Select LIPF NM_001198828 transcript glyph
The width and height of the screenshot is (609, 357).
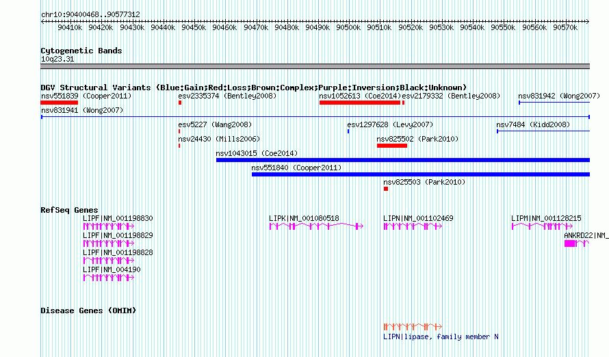tap(109, 261)
